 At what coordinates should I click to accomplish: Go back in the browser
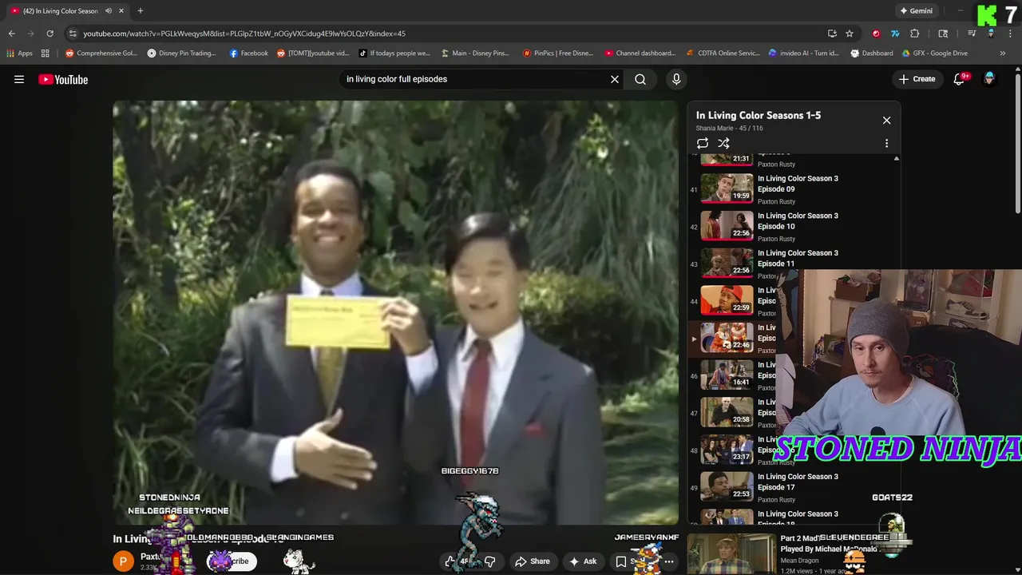(11, 34)
